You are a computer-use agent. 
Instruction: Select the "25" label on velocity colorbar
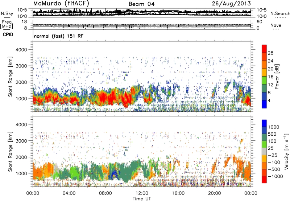click(270, 148)
